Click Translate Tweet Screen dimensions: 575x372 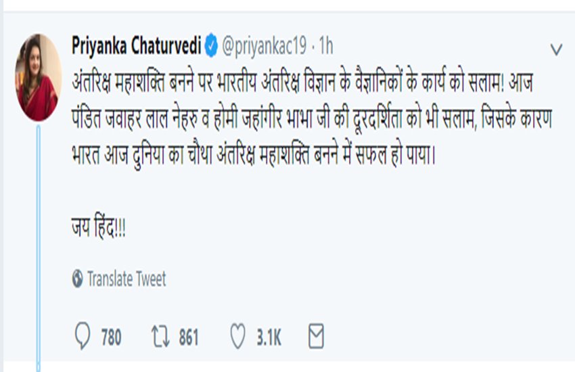pos(127,279)
